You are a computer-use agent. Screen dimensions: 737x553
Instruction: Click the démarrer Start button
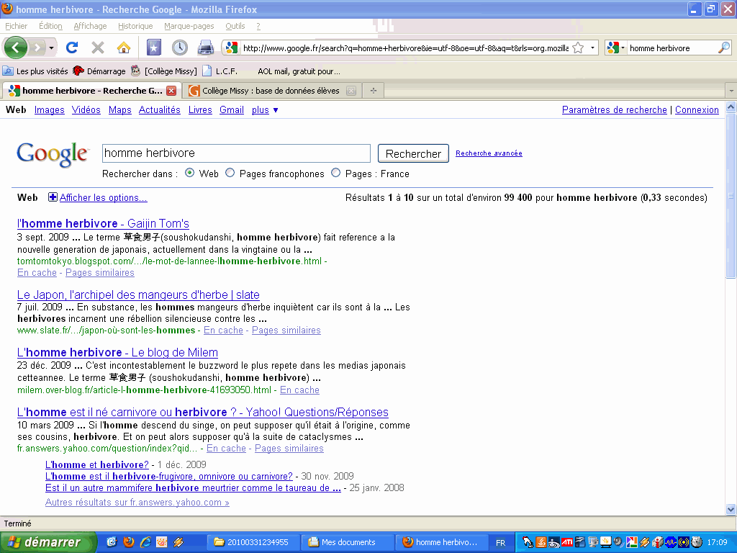coord(48,542)
